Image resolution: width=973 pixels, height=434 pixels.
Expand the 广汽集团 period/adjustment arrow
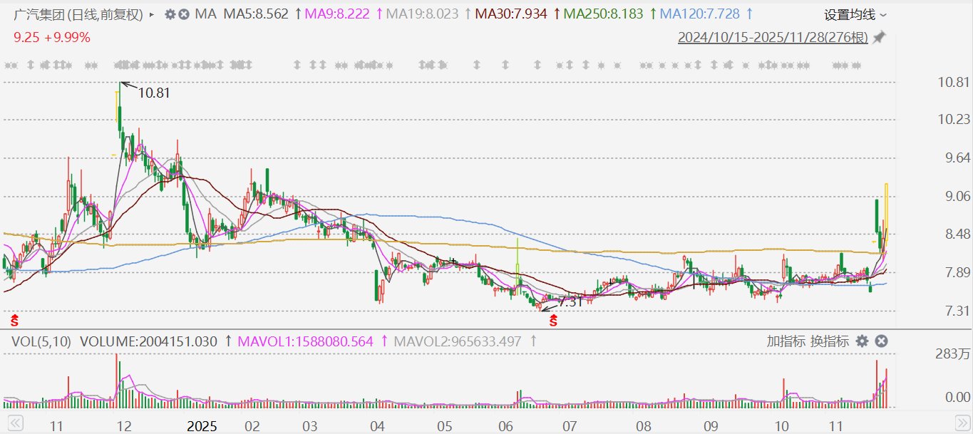tap(152, 14)
